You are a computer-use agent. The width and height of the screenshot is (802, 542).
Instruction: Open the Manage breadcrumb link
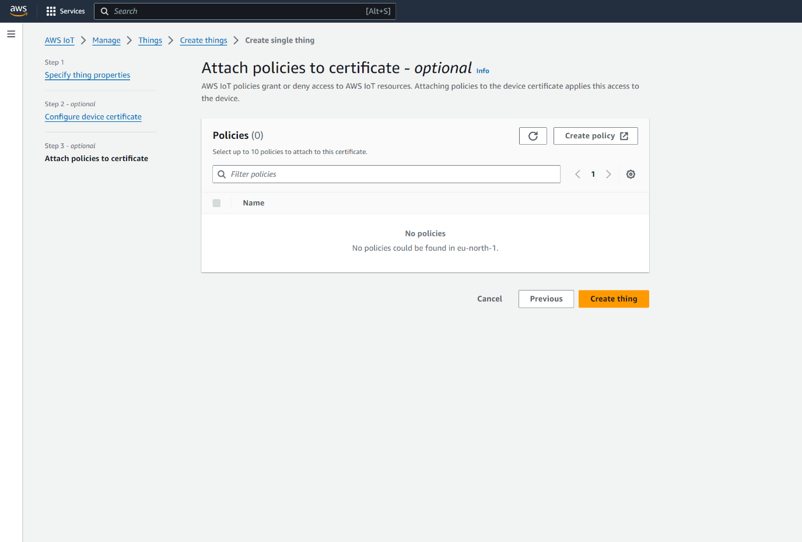[106, 40]
